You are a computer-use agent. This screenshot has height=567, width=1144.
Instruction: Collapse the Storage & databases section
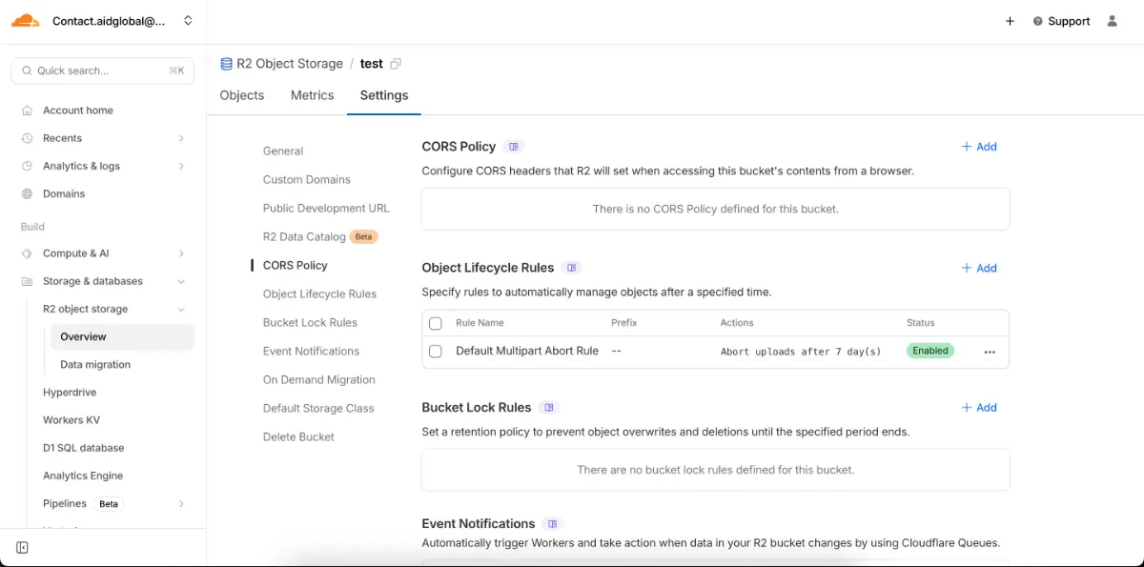pos(181,281)
